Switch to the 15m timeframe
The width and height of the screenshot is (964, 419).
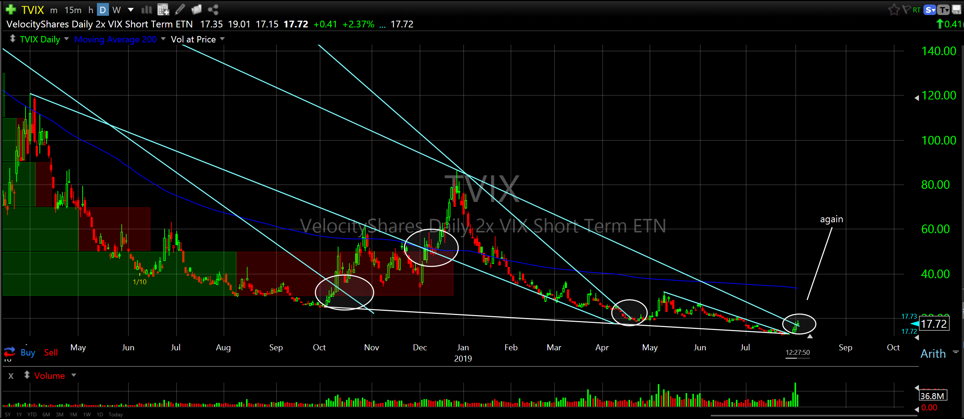pyautogui.click(x=73, y=10)
